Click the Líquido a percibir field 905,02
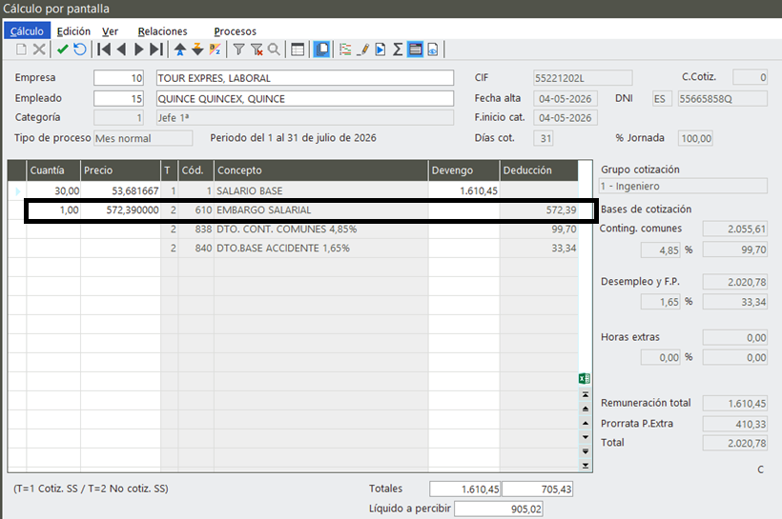Viewport: 782px width, 519px height. point(498,509)
